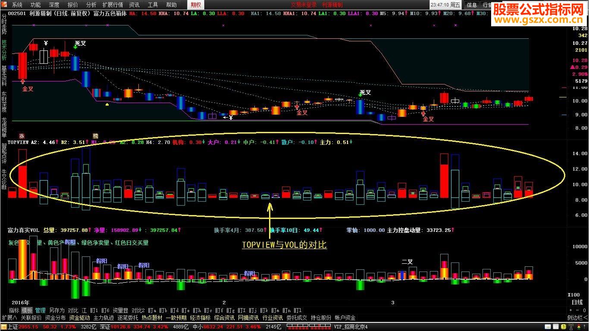The image size is (589, 331).
Task: Click the 涨 tag below the price chart
Action: [x=22, y=135]
